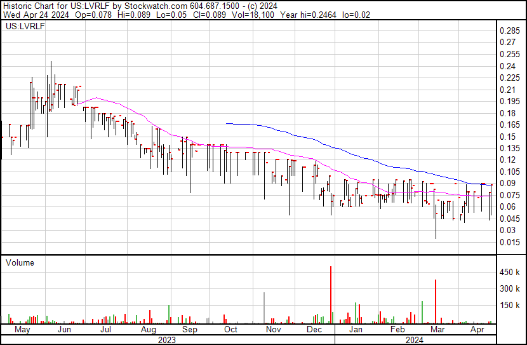Select the 2023 year label
527x345 pixels.
click(167, 340)
